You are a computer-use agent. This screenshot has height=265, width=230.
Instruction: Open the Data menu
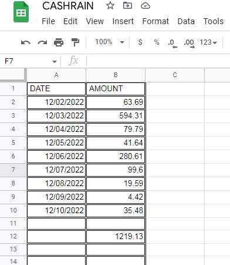tap(186, 21)
